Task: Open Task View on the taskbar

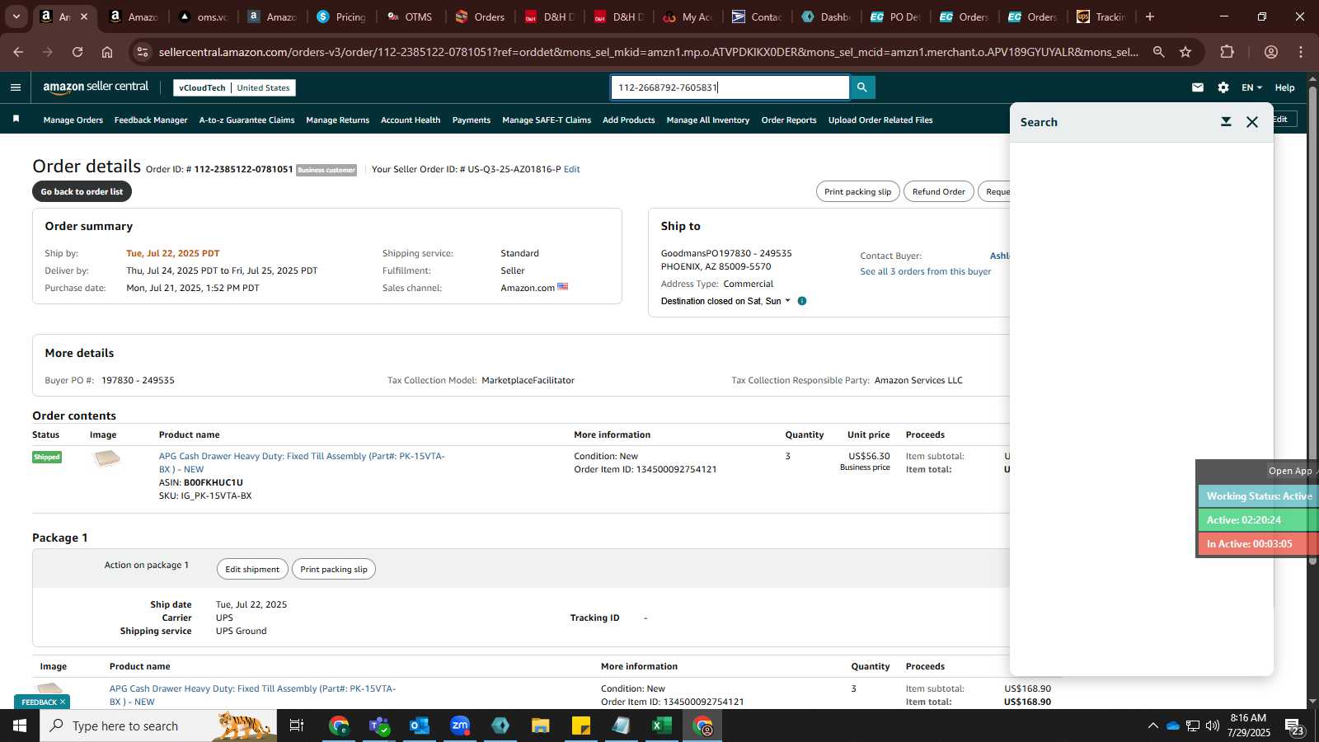Action: coord(297,726)
